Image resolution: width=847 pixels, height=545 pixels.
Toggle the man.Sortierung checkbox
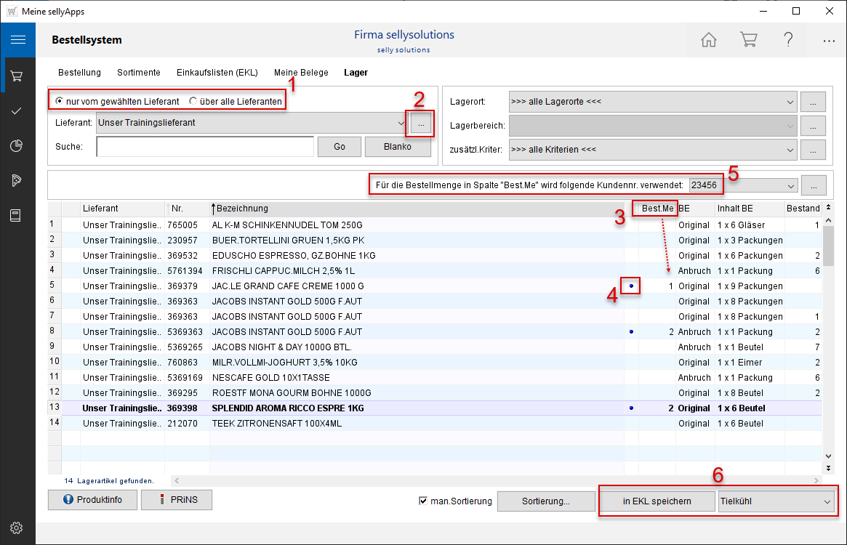tap(424, 501)
